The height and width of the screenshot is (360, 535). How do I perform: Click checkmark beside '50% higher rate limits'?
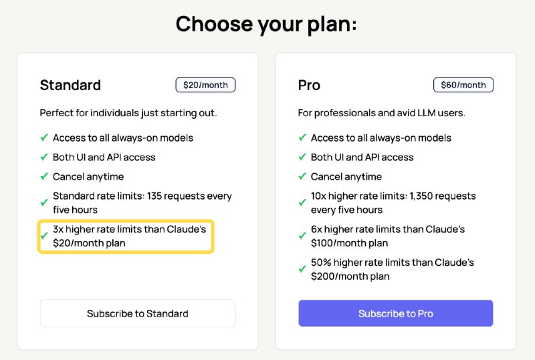coord(302,269)
